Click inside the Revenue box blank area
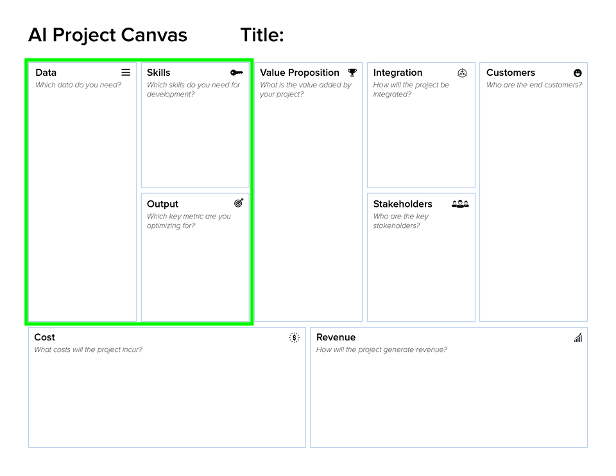This screenshot has height=476, width=616. [448, 401]
